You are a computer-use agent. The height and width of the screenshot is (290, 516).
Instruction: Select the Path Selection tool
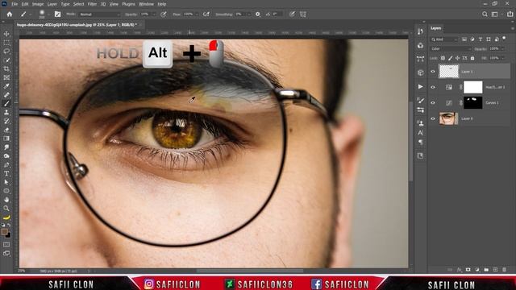(x=6, y=182)
